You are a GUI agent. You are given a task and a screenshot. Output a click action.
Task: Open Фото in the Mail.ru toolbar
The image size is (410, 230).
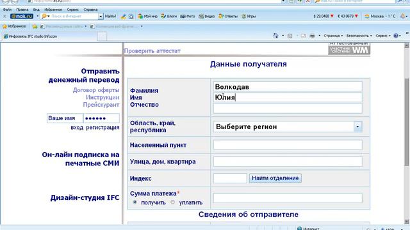pos(188,16)
